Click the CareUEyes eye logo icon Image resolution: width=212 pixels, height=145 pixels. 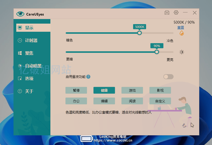pyautogui.click(x=20, y=14)
